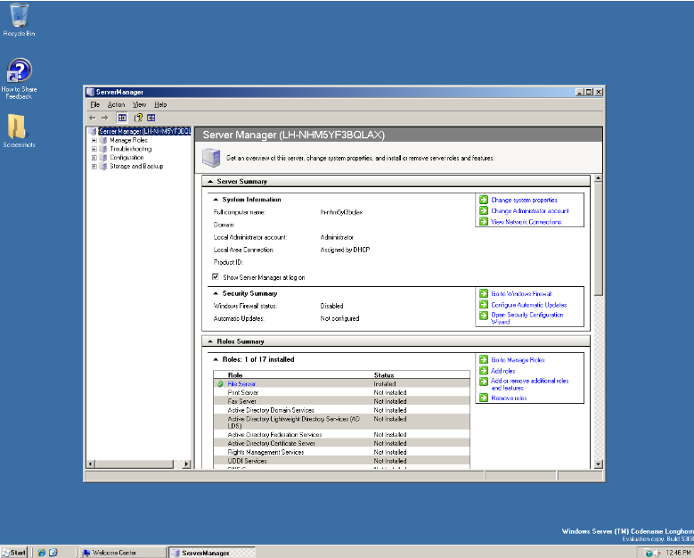Click green arrow beside Go to Windows Firewall
The height and width of the screenshot is (558, 694).
point(484,293)
